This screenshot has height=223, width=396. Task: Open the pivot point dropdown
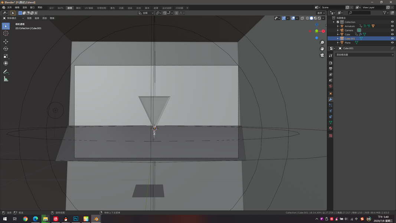tap(158, 13)
